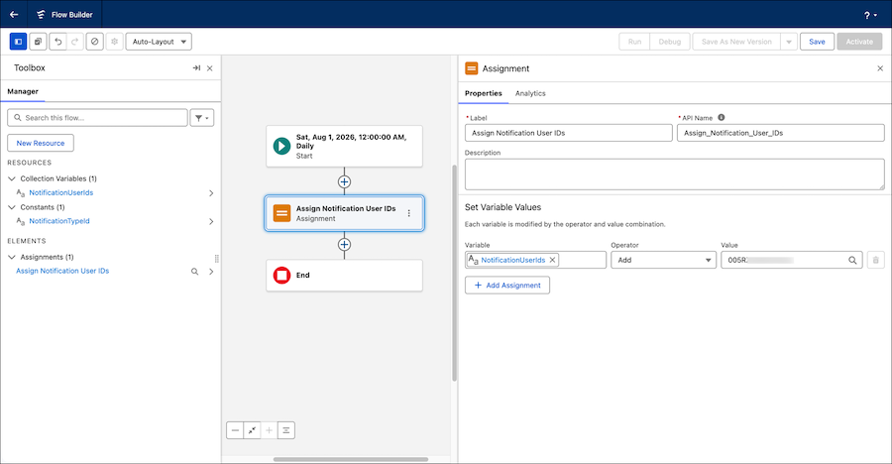Locate Assign Notification User IDs on canvas
892x464 pixels.
pos(194,272)
